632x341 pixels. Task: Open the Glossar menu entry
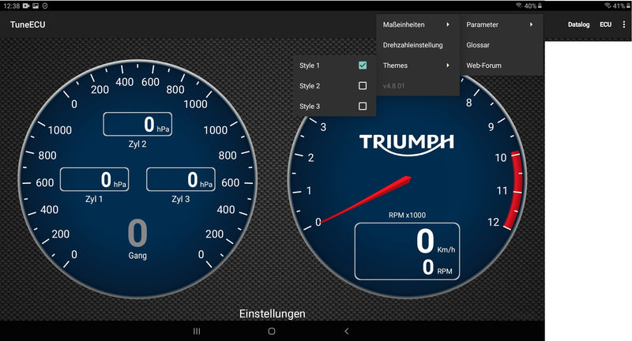point(478,45)
